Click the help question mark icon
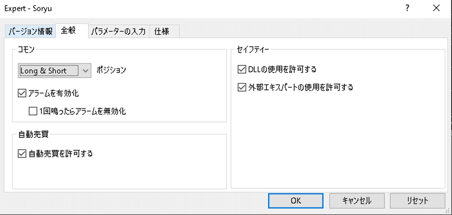Image resolution: width=452 pixels, height=215 pixels. pyautogui.click(x=407, y=8)
